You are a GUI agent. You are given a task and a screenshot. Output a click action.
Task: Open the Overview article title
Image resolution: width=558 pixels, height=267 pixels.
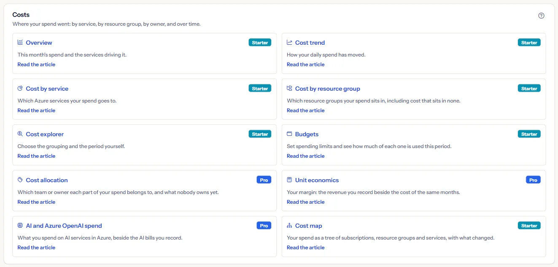(39, 43)
